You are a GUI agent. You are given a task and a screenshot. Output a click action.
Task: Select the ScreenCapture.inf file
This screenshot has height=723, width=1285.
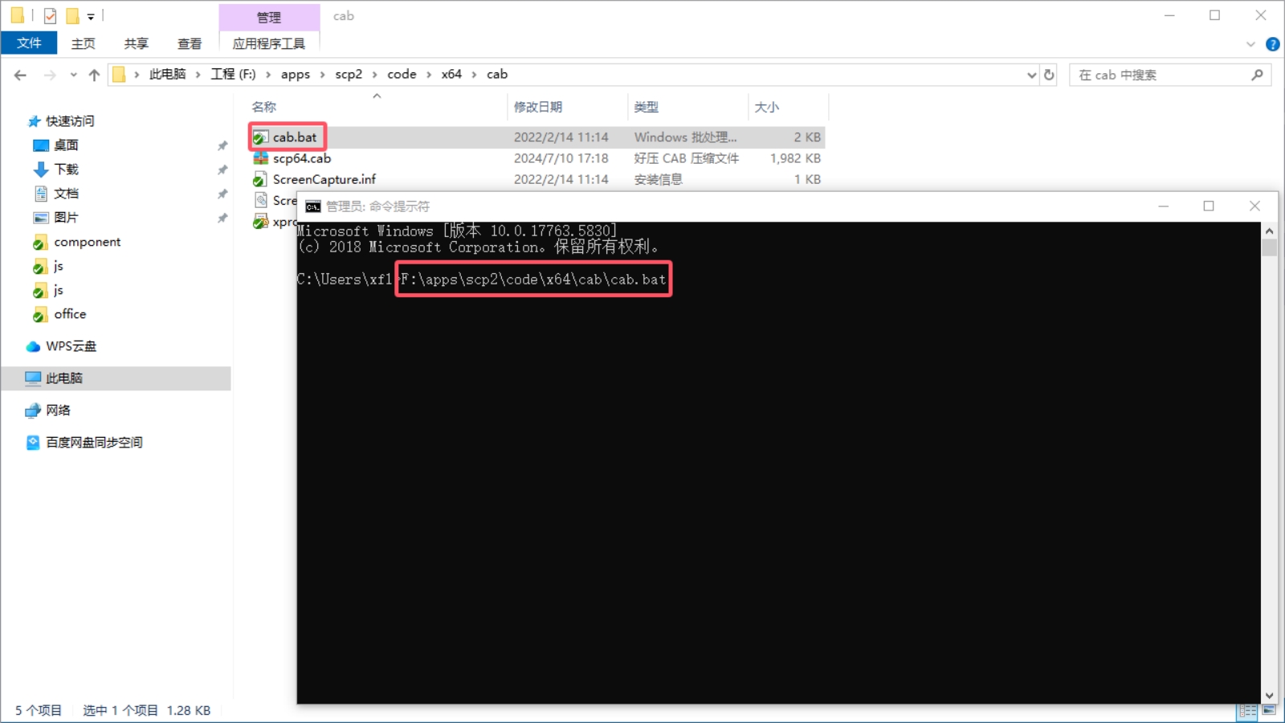pyautogui.click(x=324, y=179)
